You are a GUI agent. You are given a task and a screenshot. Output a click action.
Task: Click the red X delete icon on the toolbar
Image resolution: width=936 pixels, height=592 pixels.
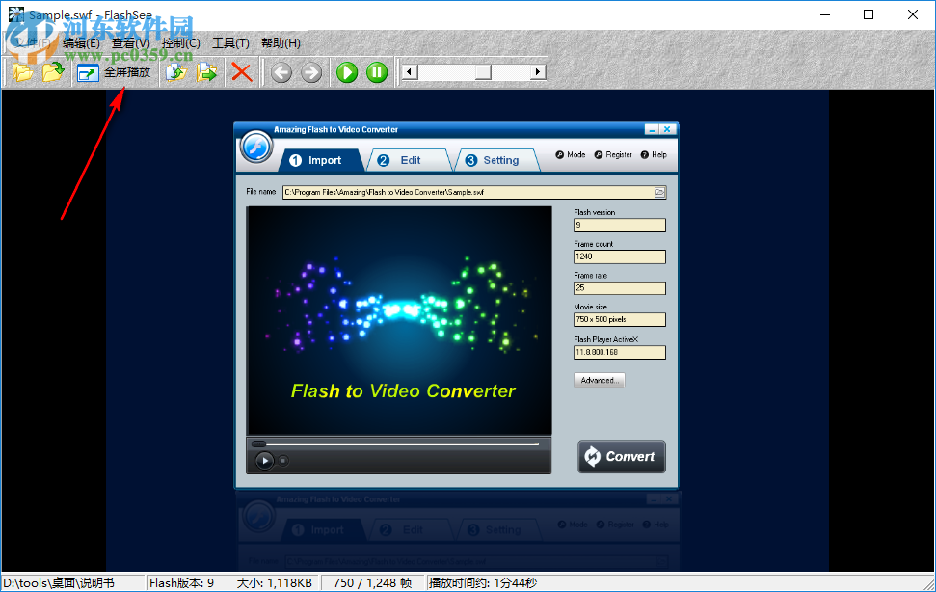[240, 71]
